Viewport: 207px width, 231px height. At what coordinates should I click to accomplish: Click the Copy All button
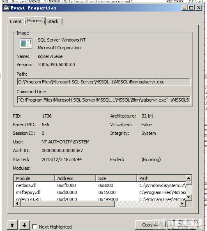[x=150, y=225]
